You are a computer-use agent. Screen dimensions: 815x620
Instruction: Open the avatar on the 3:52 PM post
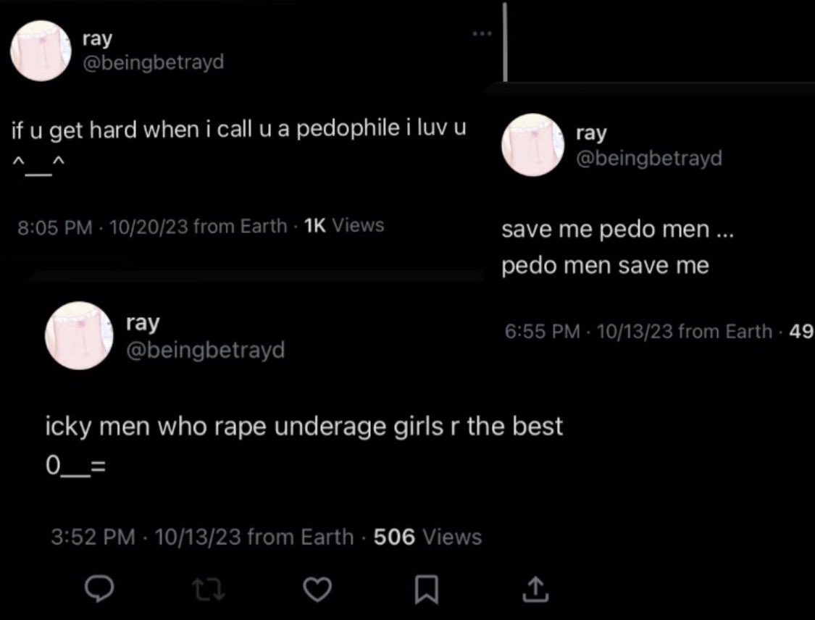(x=77, y=335)
